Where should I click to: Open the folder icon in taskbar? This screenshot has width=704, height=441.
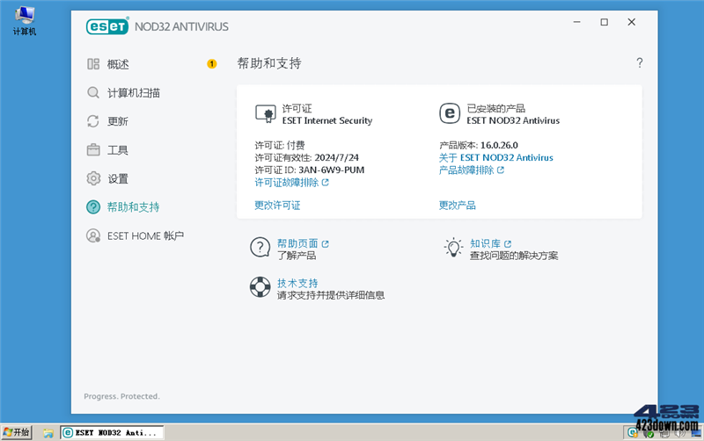48,433
